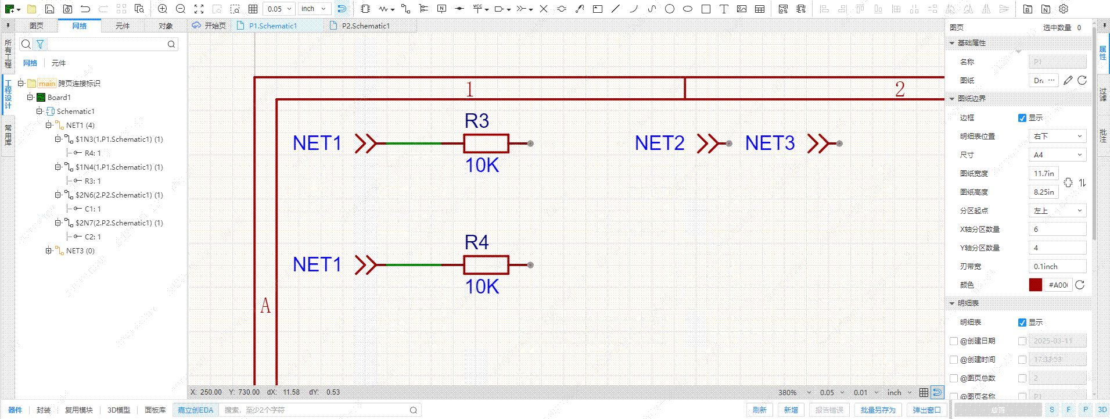Image resolution: width=1110 pixels, height=419 pixels.
Task: Toggle the 明细表 显示 checkbox
Action: click(x=1022, y=323)
